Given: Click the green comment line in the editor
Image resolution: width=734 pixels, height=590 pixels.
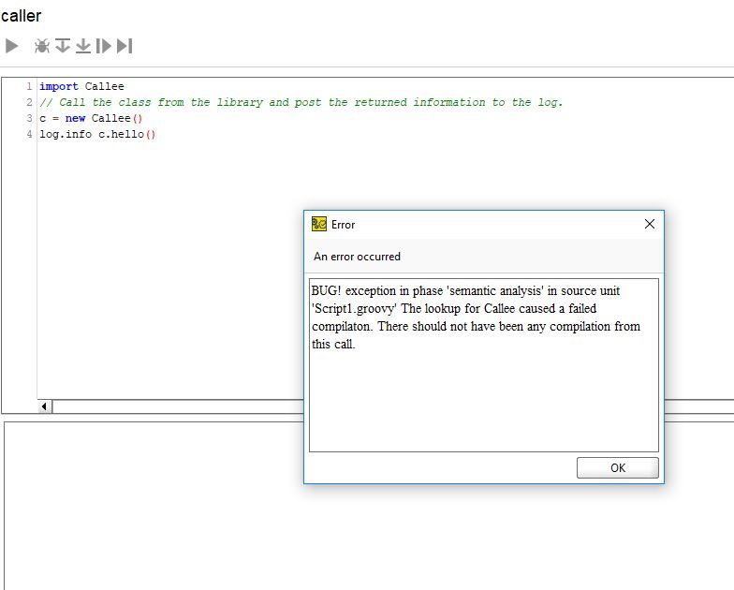Looking at the screenshot, I should click(x=301, y=102).
